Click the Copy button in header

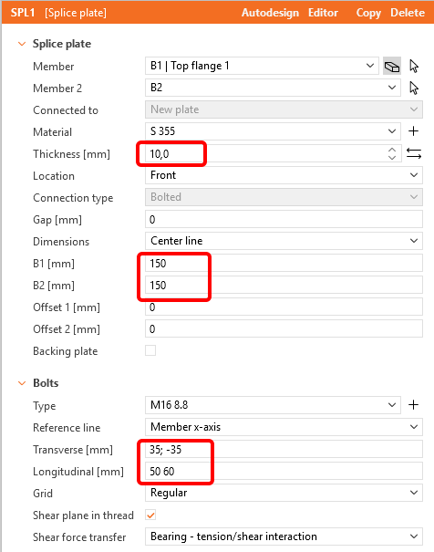368,13
